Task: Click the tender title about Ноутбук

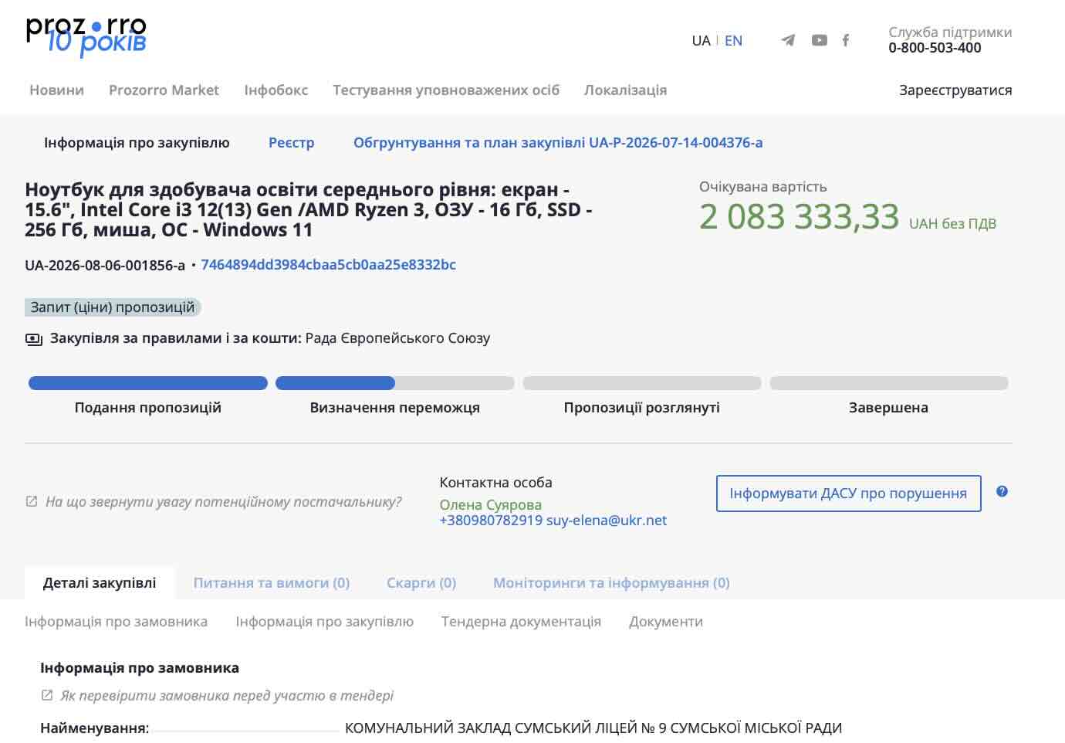Action: [x=309, y=209]
